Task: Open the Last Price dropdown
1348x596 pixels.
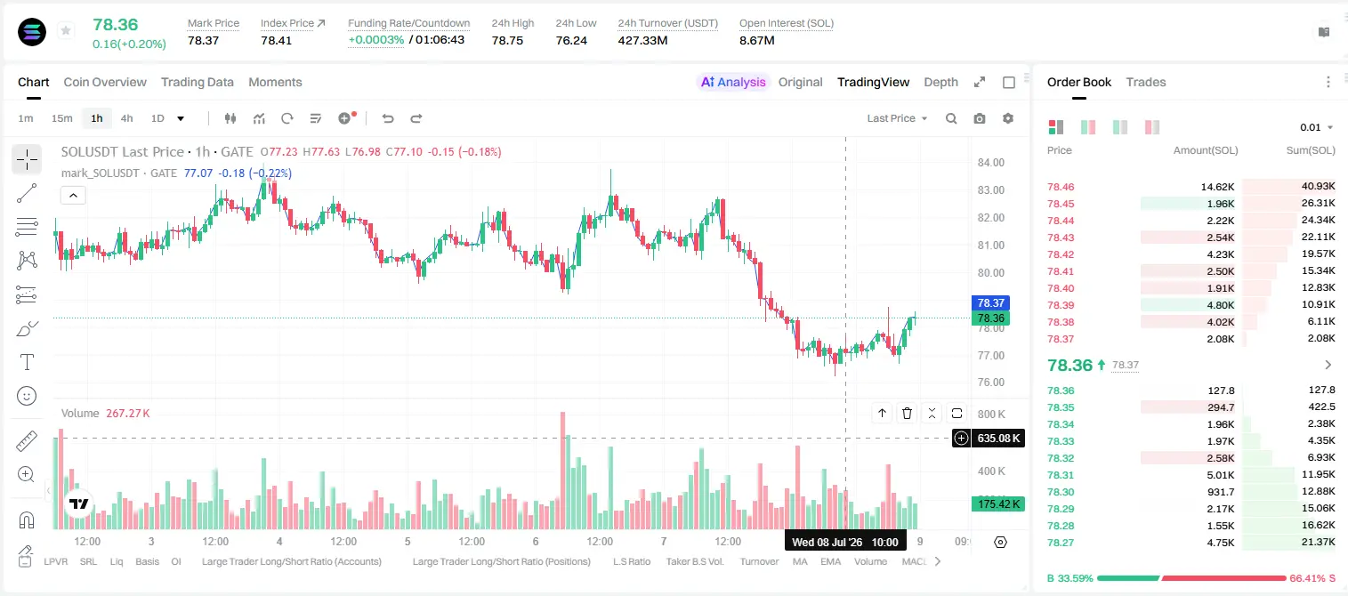Action: coord(897,118)
